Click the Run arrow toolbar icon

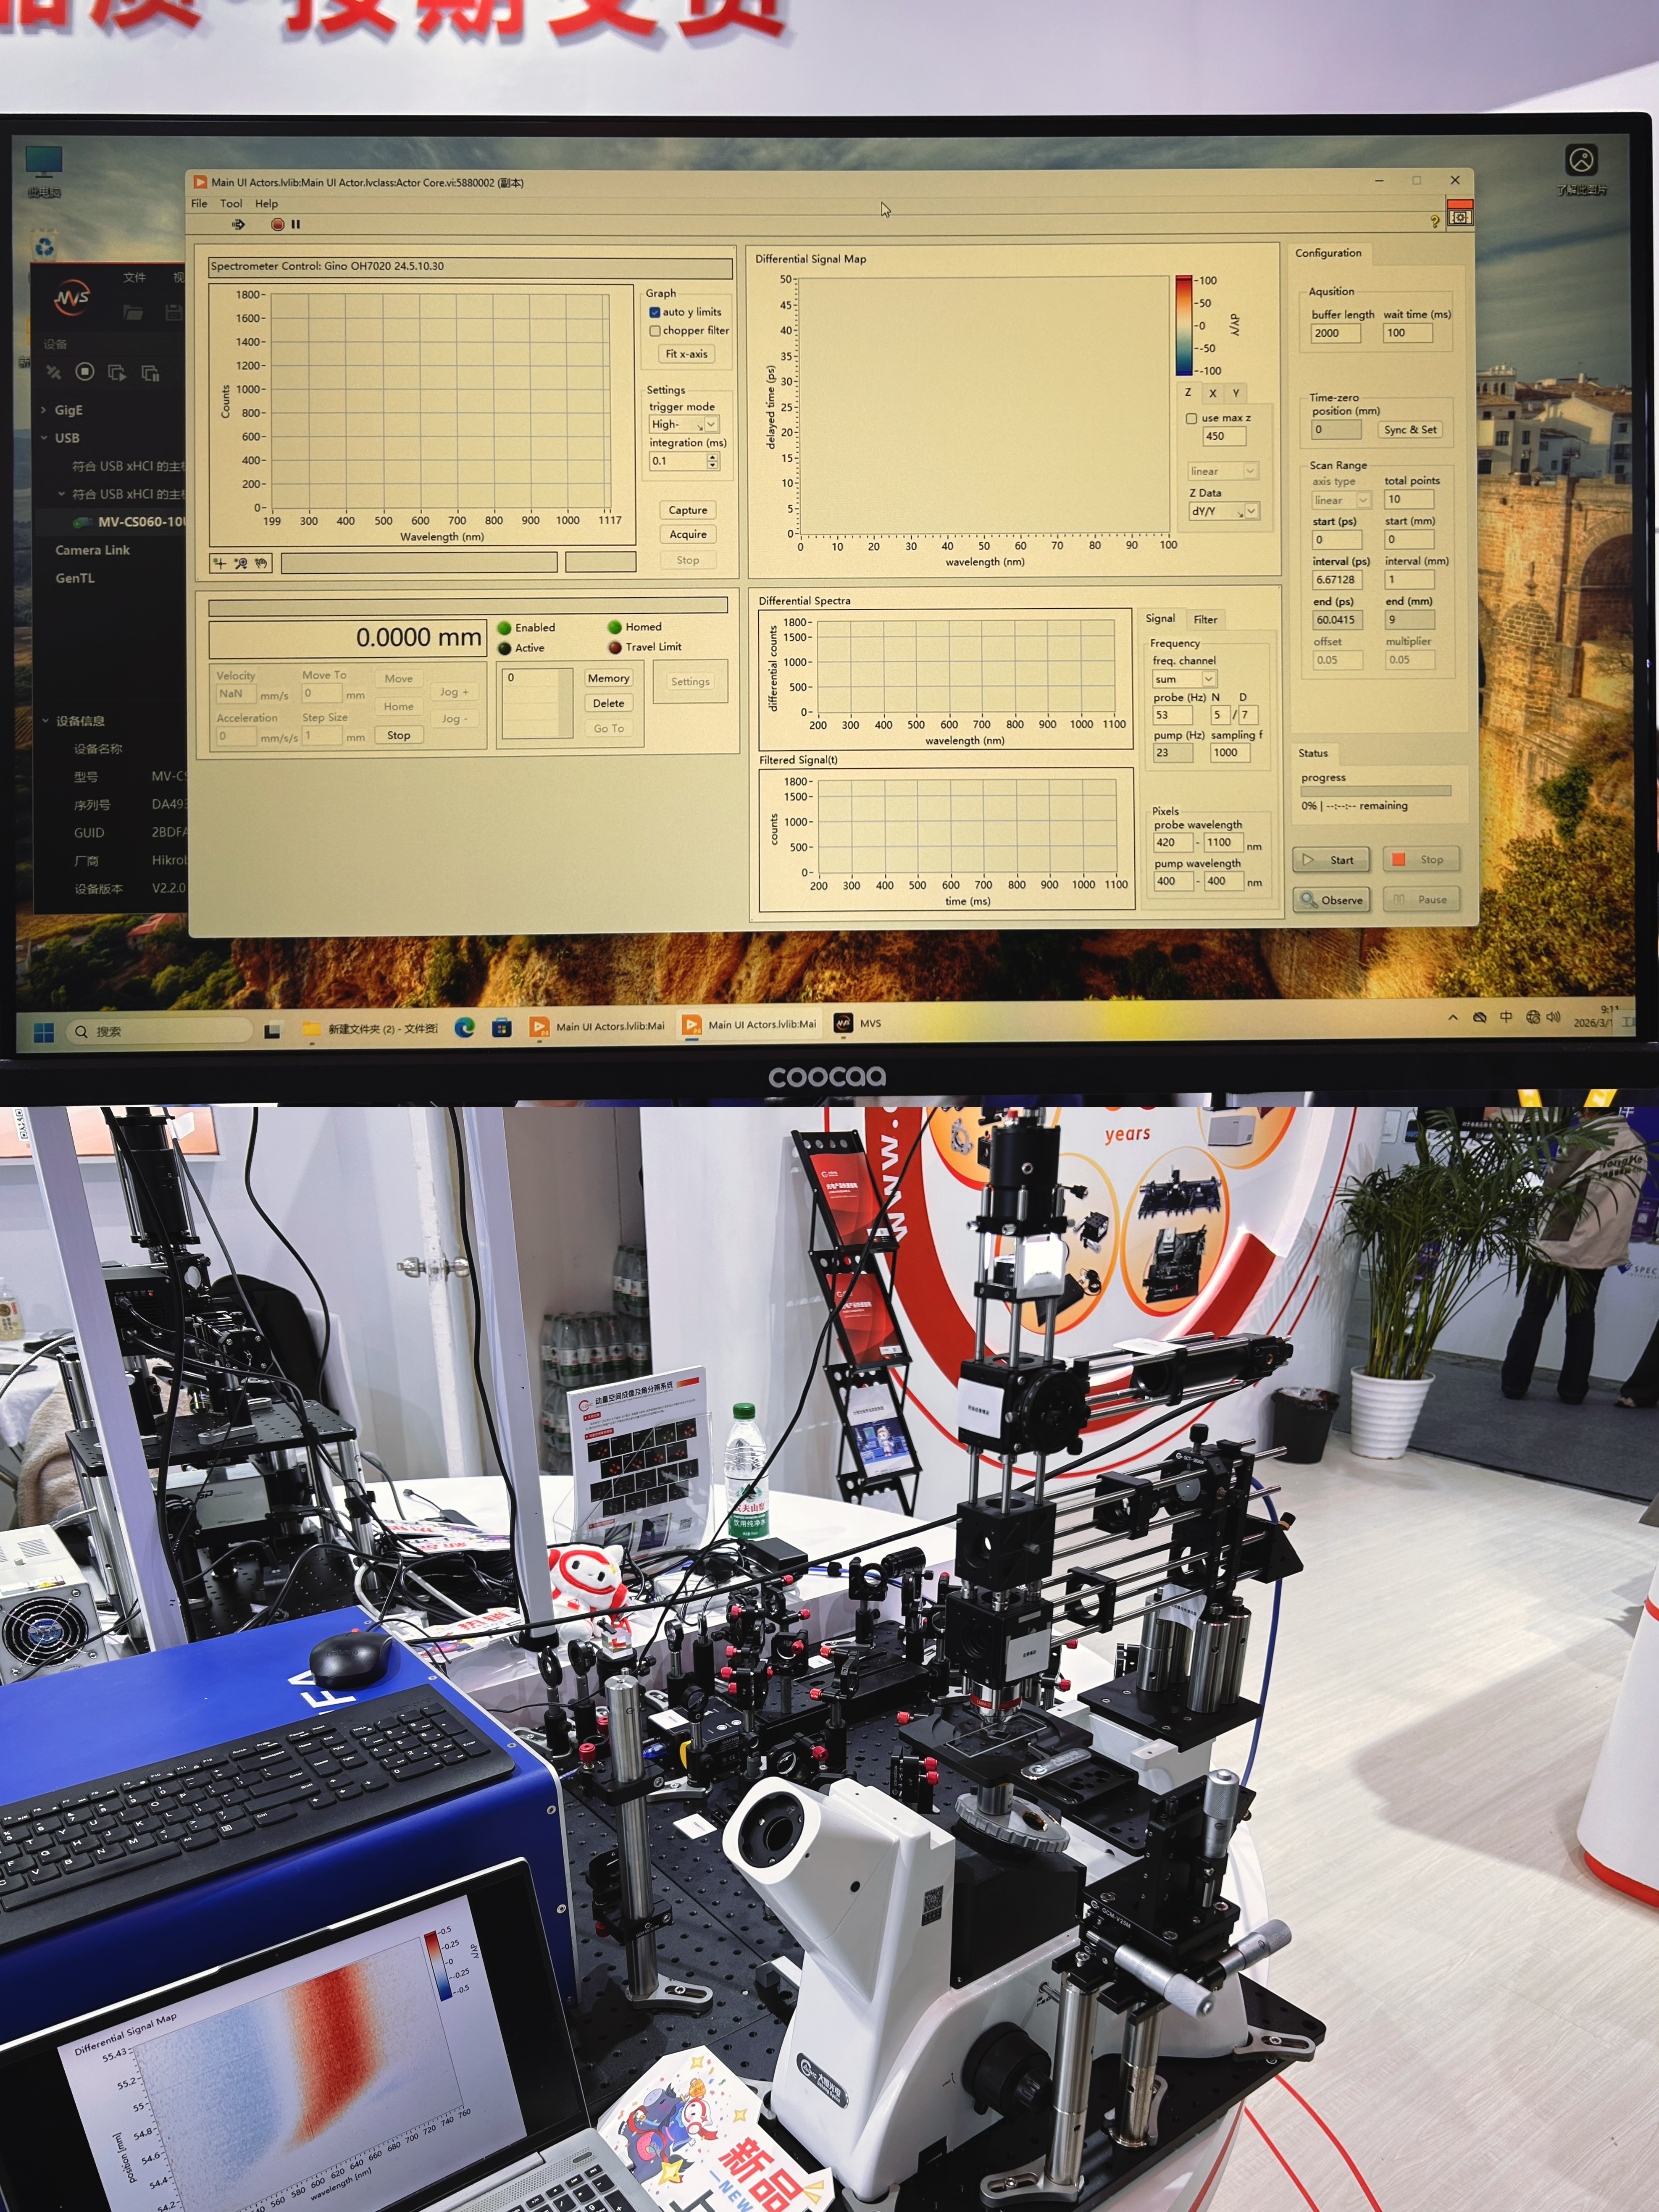tap(238, 224)
